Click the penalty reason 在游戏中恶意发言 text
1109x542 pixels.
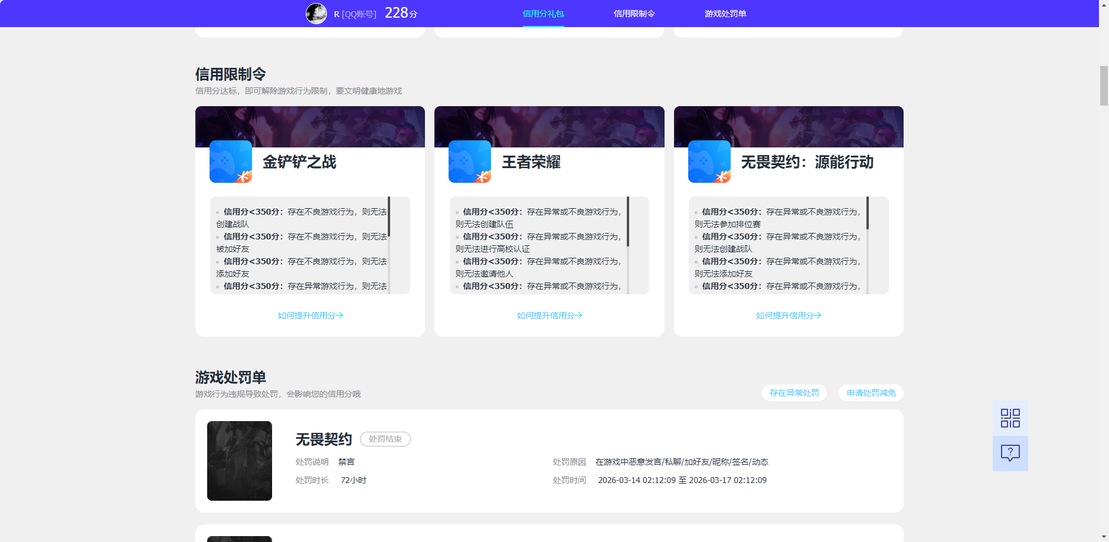(682, 462)
